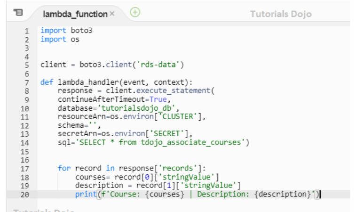The width and height of the screenshot is (356, 212).
Task: Click the boto3.client('rds-data') line
Action: coord(112,65)
